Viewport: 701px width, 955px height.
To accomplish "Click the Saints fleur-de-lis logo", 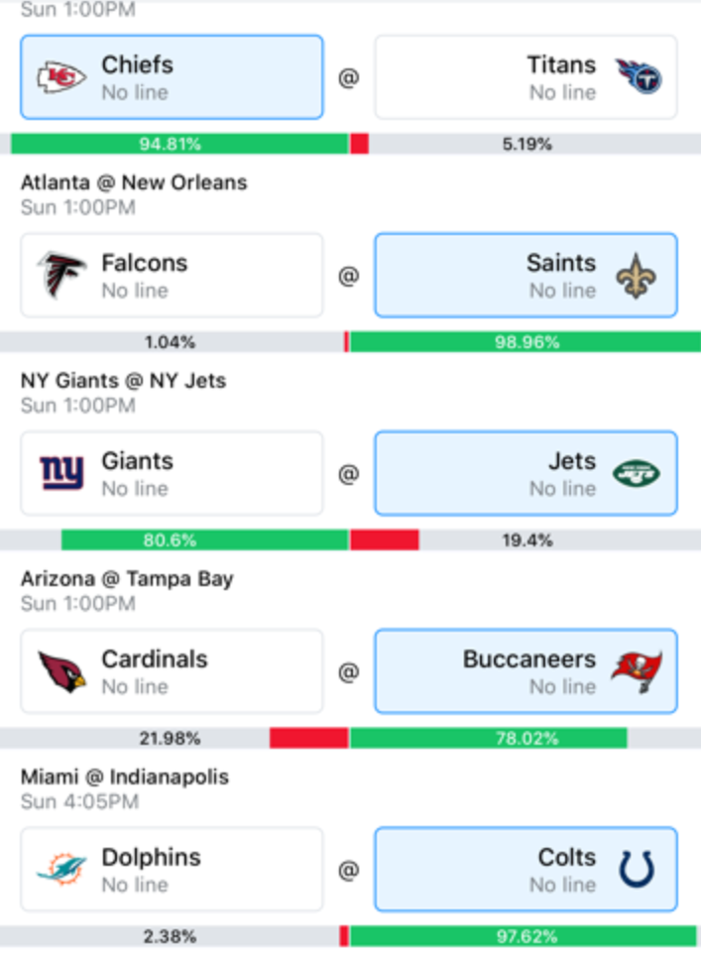I will point(637,276).
